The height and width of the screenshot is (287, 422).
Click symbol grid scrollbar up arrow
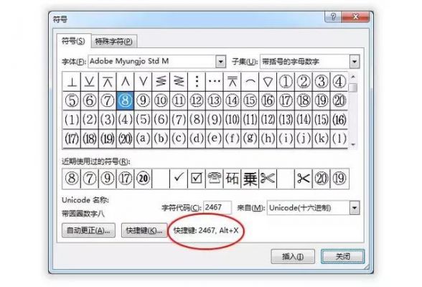pos(353,77)
